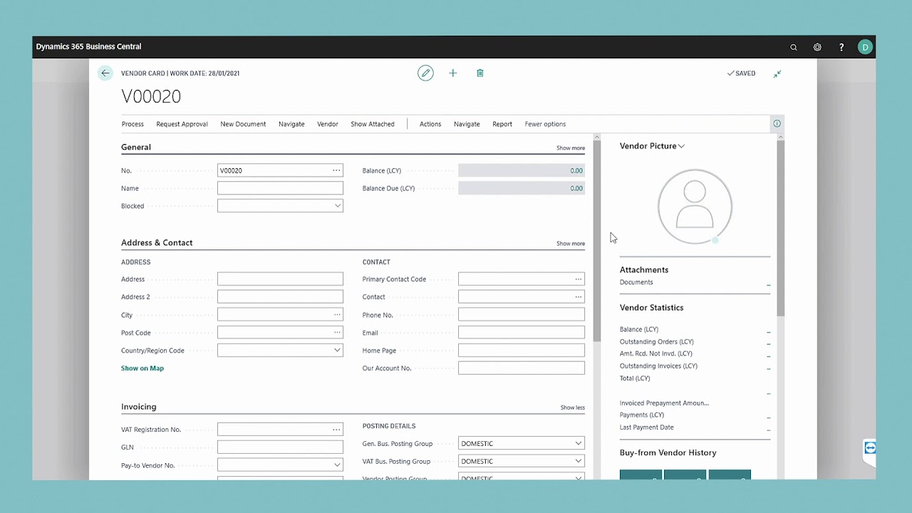
Task: Open Primary Contact Code lookup ellipsis
Action: (x=579, y=279)
